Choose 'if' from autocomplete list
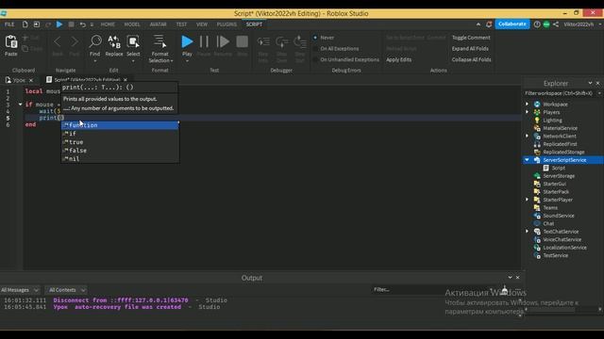Image resolution: width=604 pixels, height=339 pixels. click(120, 134)
